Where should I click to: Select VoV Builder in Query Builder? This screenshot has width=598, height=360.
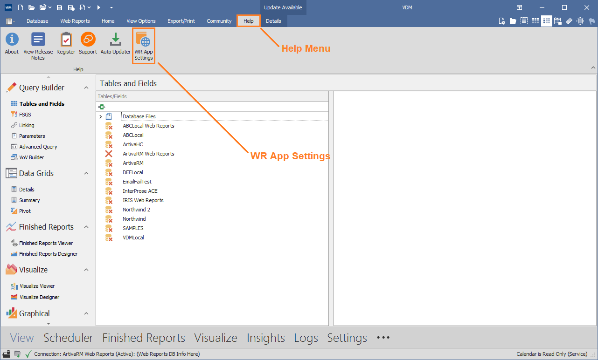(32, 157)
